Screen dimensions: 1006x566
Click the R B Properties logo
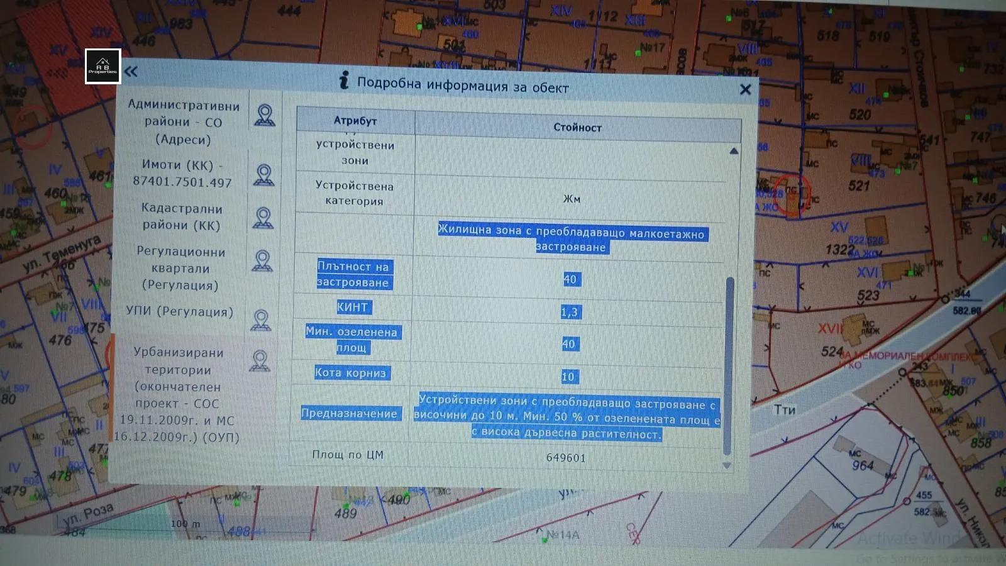click(102, 66)
